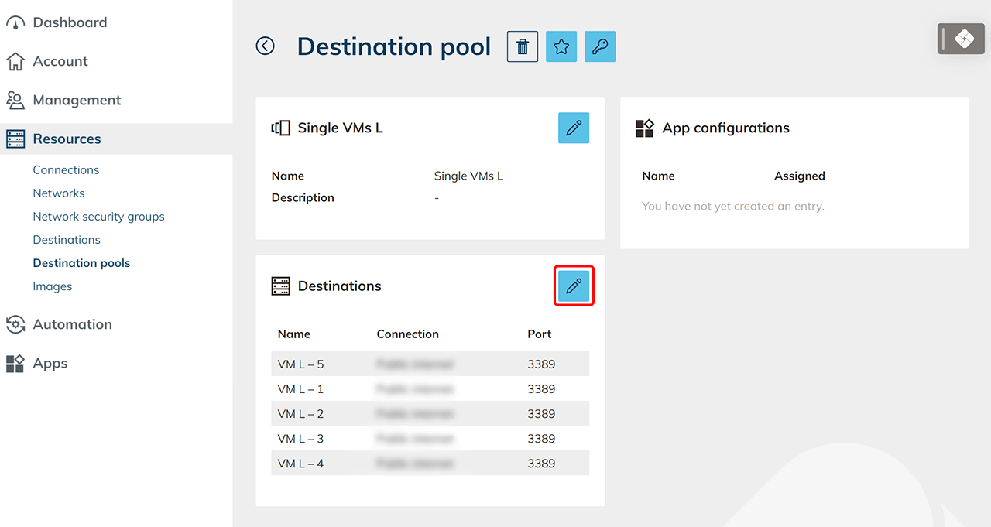Screen dimensions: 991x527
Task: Sort by Port column header
Action: tap(539, 334)
